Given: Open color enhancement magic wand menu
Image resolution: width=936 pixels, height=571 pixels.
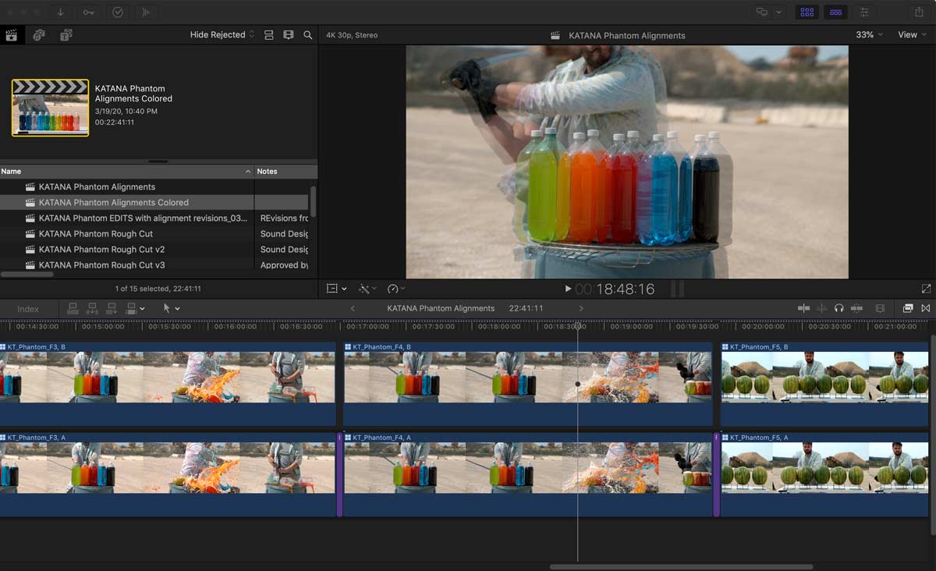Looking at the screenshot, I should 367,289.
